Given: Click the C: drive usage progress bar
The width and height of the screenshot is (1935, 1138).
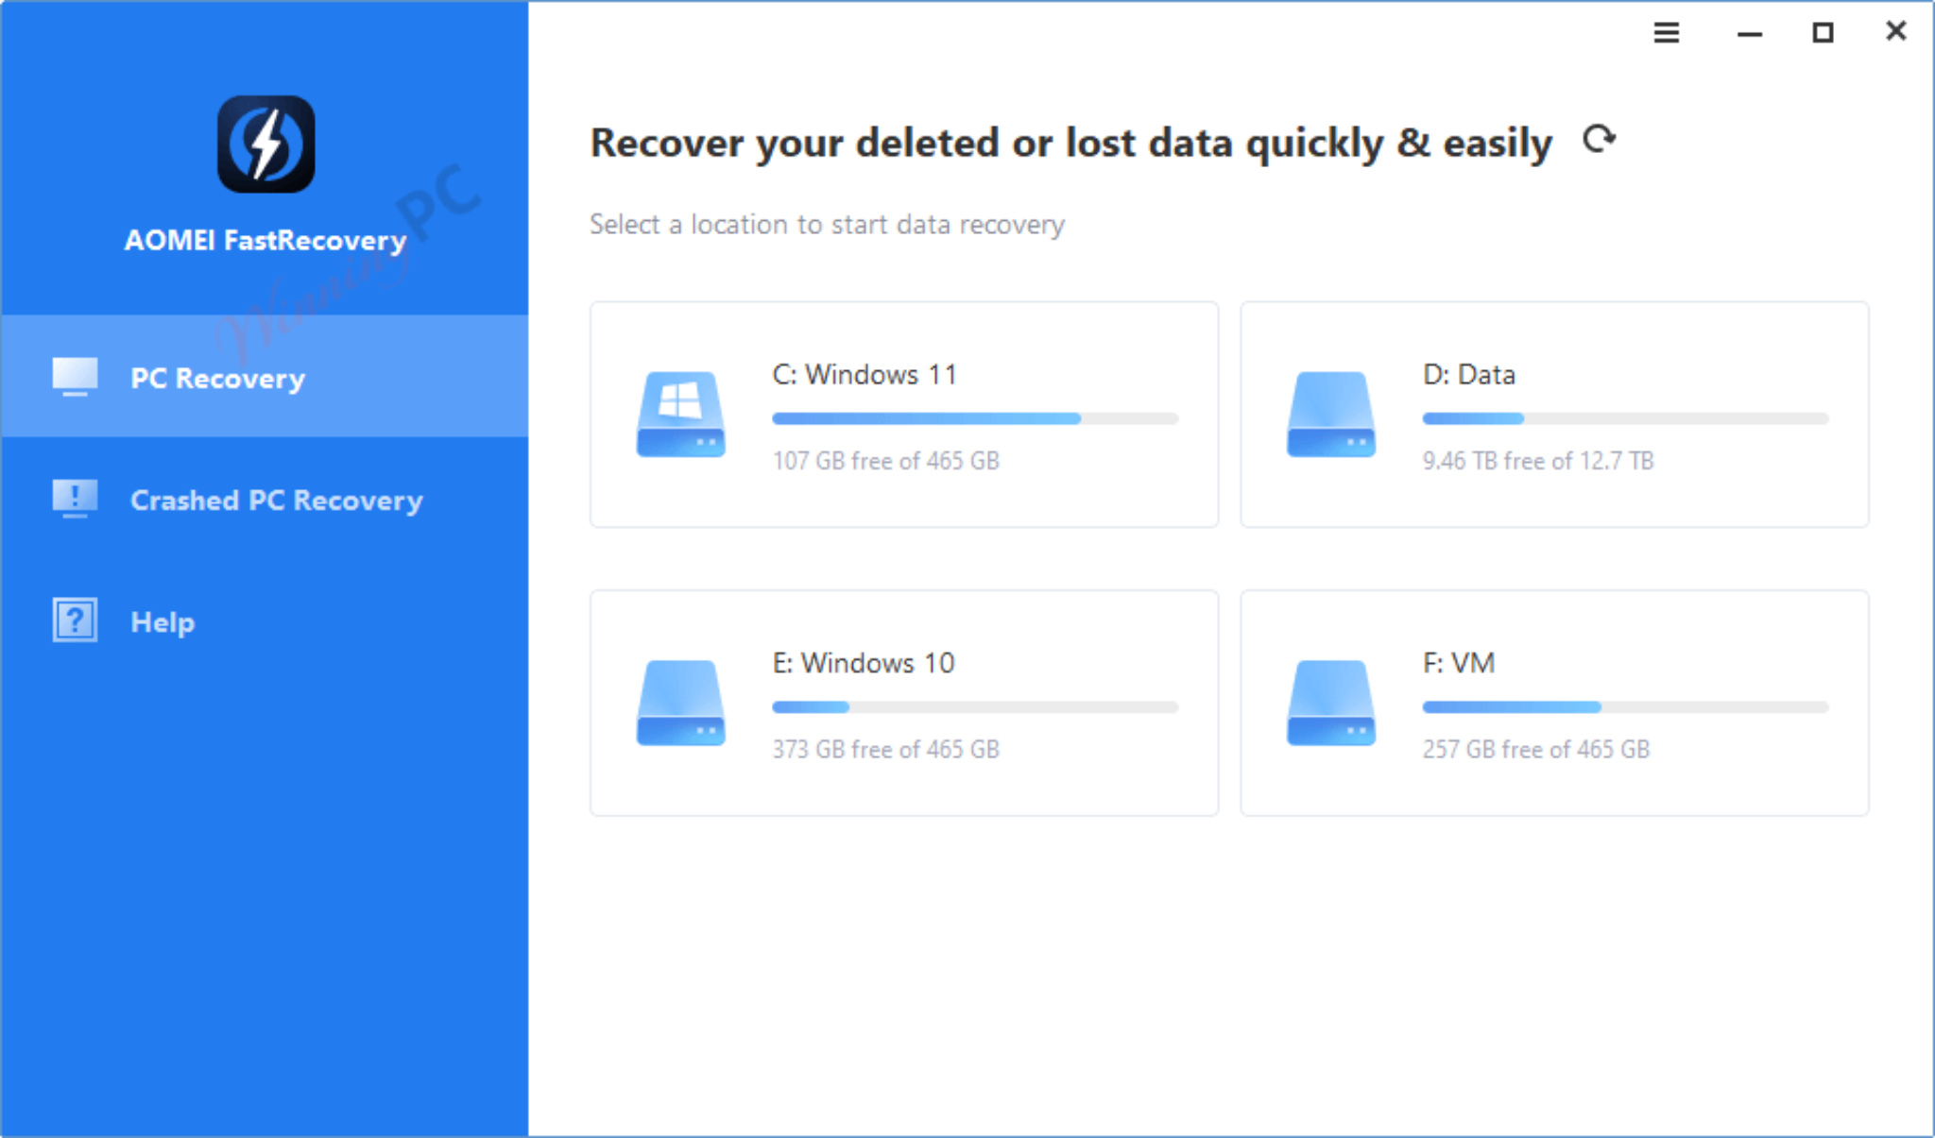Looking at the screenshot, I should tap(973, 418).
